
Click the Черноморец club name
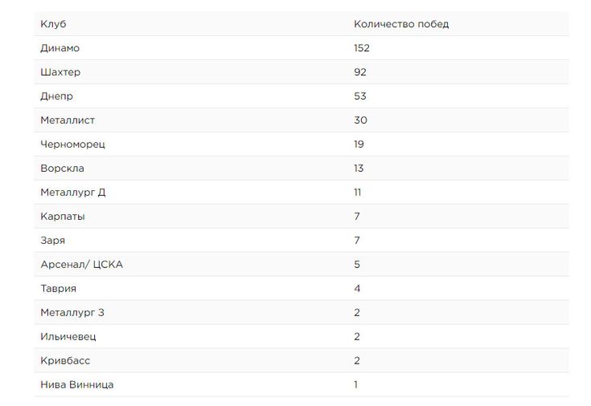coord(72,144)
